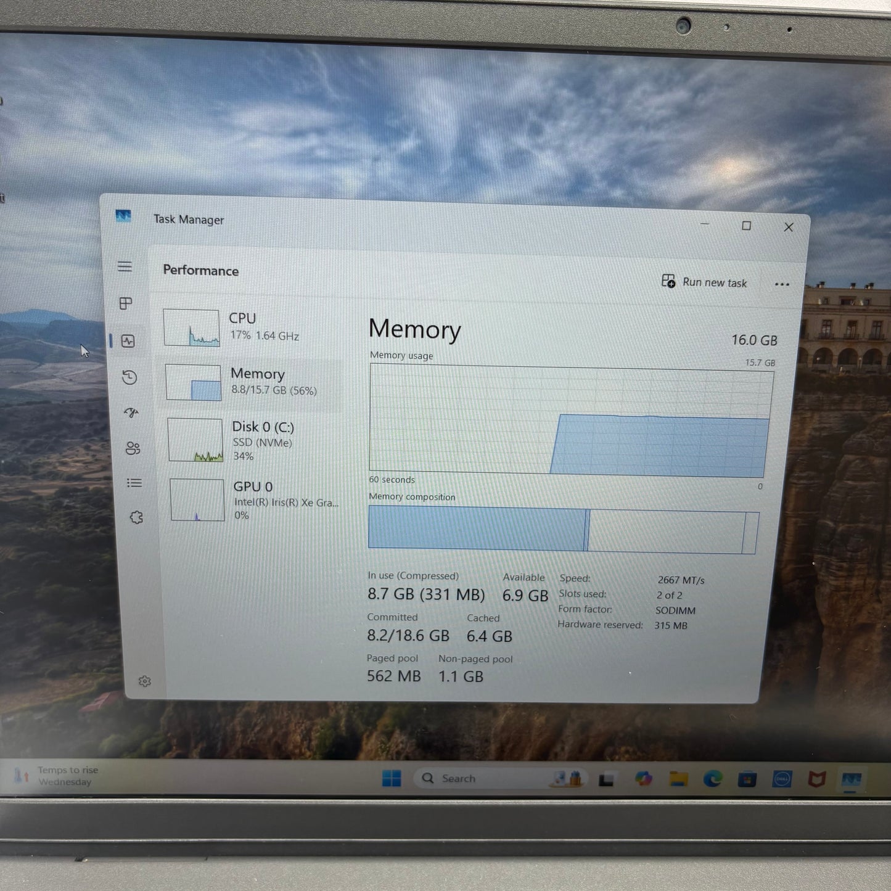
Task: Maximize the Task Manager window
Action: [746, 226]
